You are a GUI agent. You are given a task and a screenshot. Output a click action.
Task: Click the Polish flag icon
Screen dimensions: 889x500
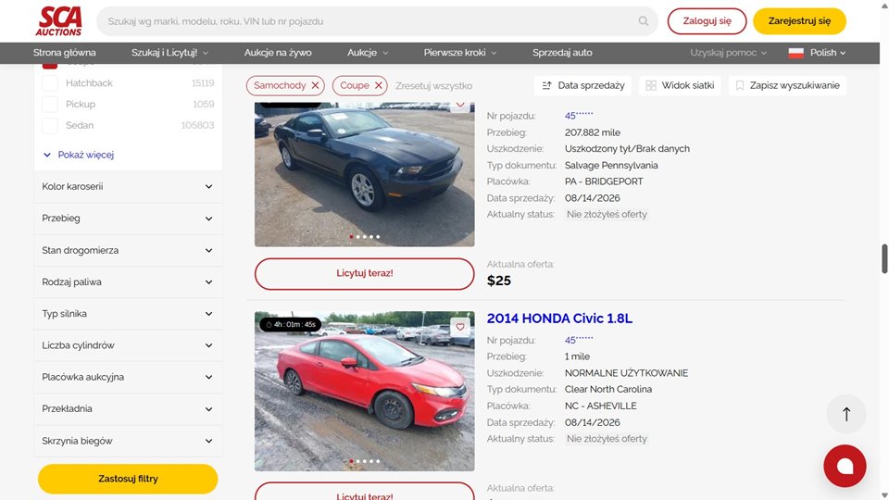(x=796, y=53)
